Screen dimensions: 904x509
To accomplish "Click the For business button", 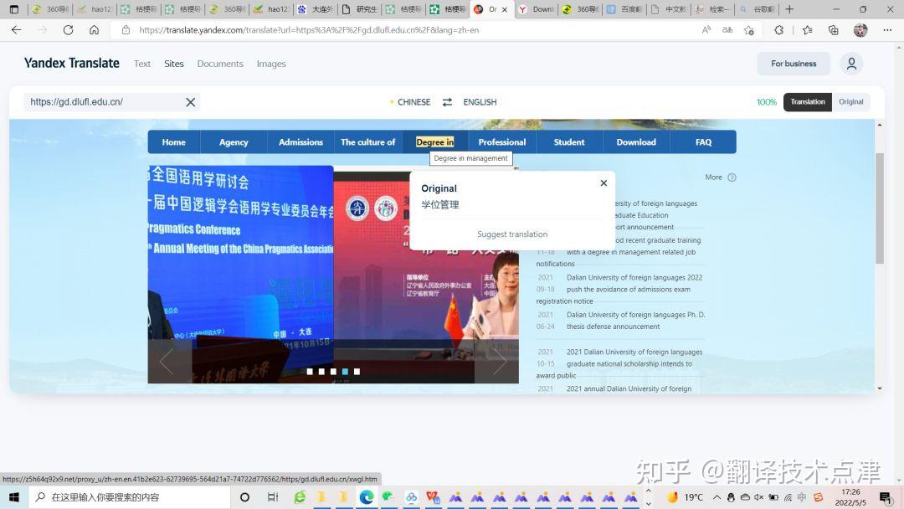I will [793, 64].
